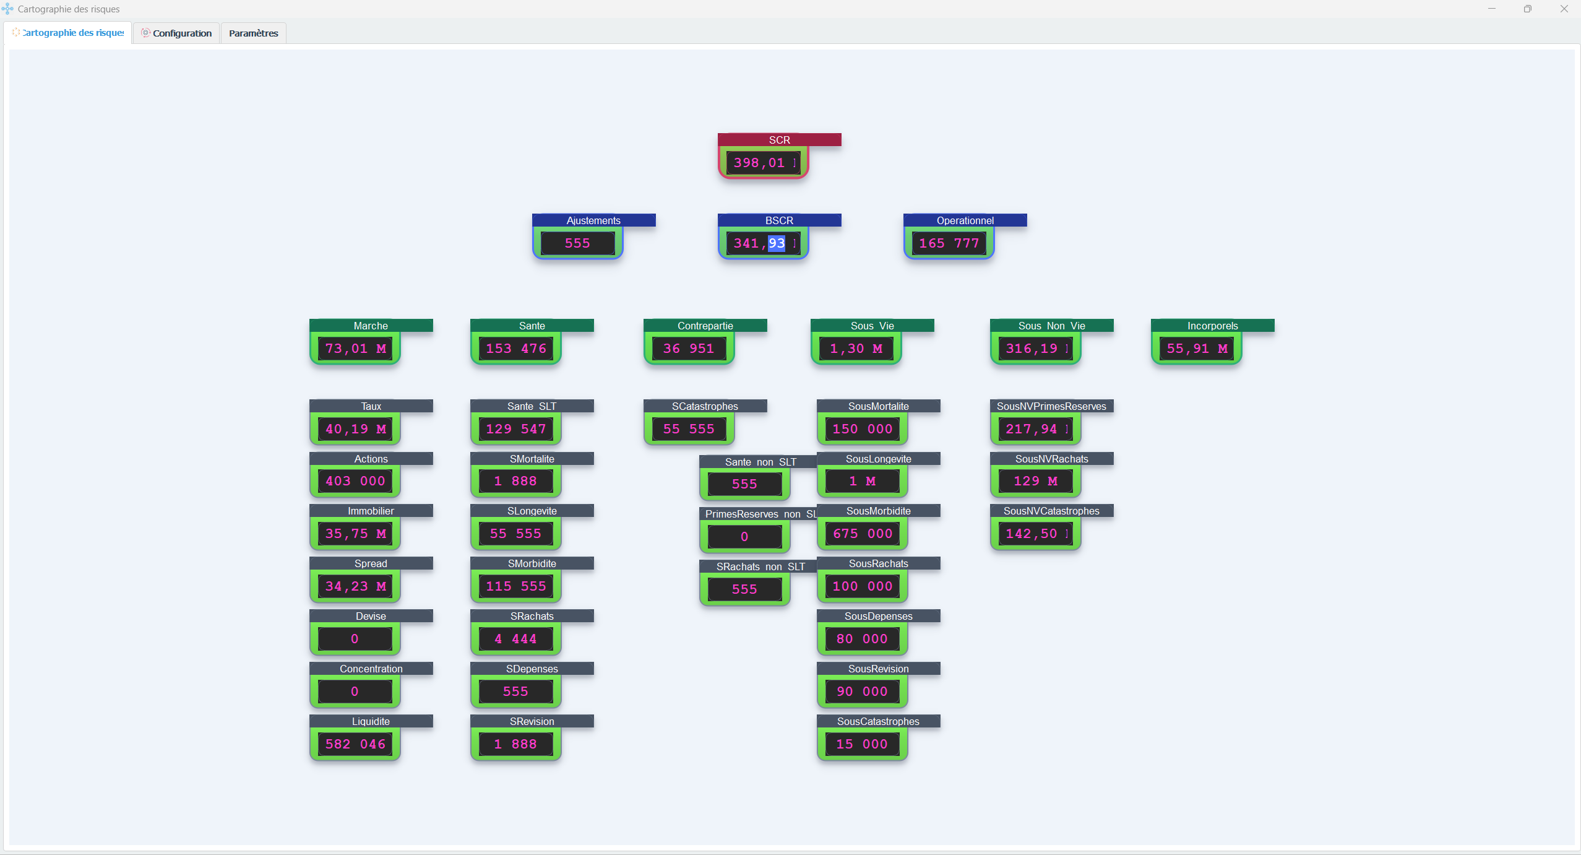Click the SousLongevite value 1 M

click(x=863, y=481)
